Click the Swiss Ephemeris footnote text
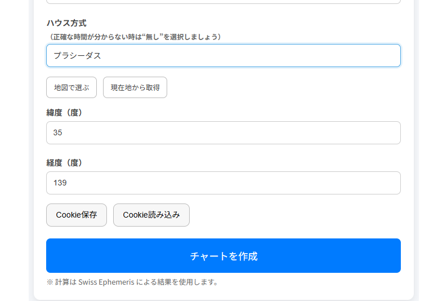 click(132, 282)
